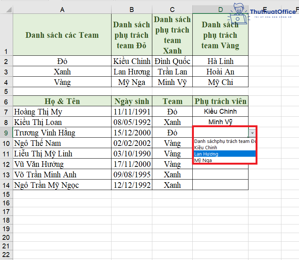Click cell B4 'Mỹ Nga'

(132, 82)
